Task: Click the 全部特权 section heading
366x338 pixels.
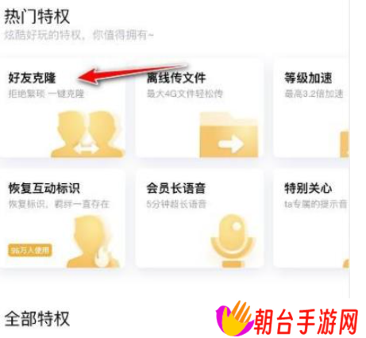Action: pos(37,318)
